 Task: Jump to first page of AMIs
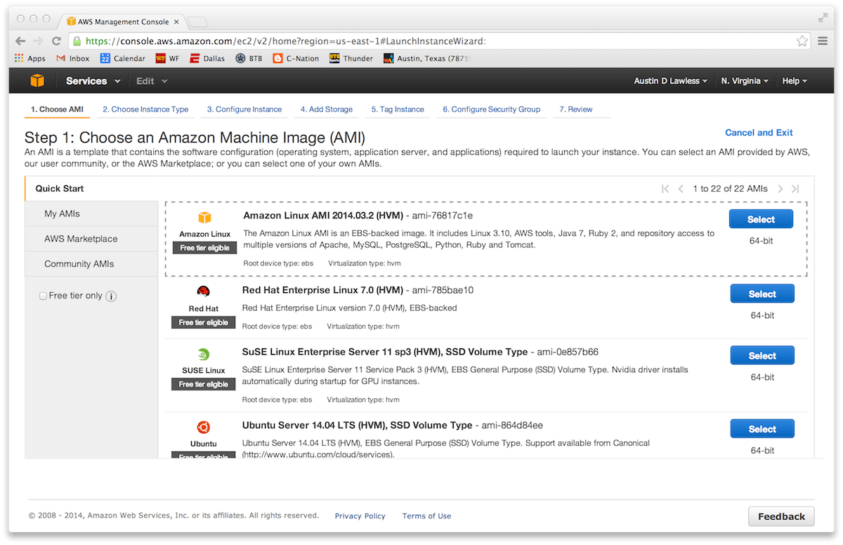coord(665,189)
